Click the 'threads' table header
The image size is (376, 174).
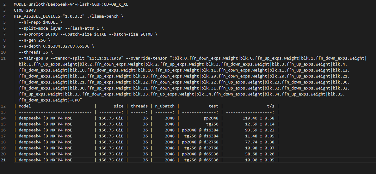139,106
